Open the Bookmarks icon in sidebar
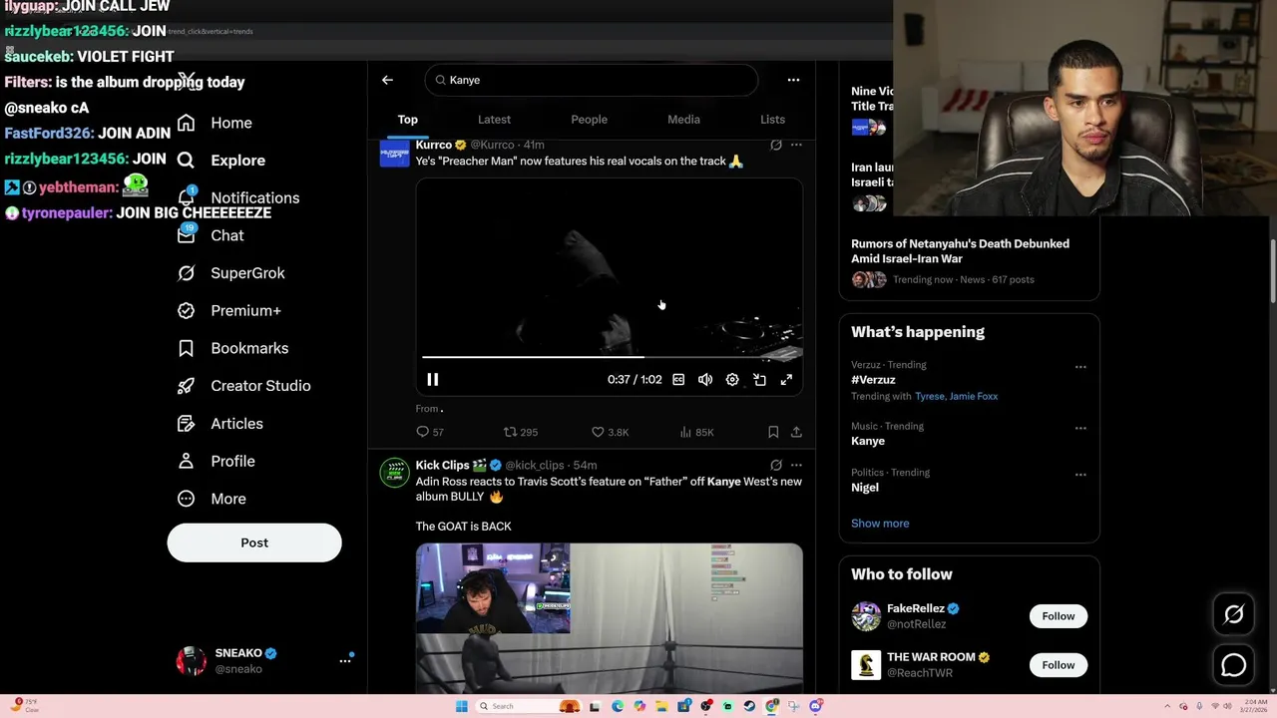The width and height of the screenshot is (1277, 718). click(186, 348)
